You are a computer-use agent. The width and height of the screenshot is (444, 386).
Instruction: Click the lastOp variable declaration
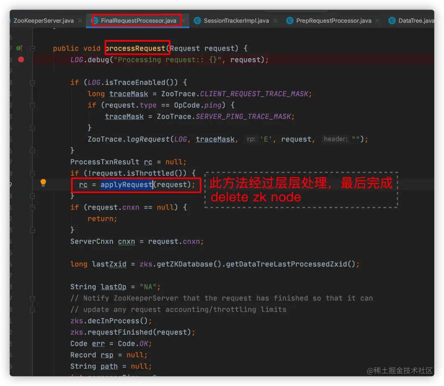click(113, 287)
